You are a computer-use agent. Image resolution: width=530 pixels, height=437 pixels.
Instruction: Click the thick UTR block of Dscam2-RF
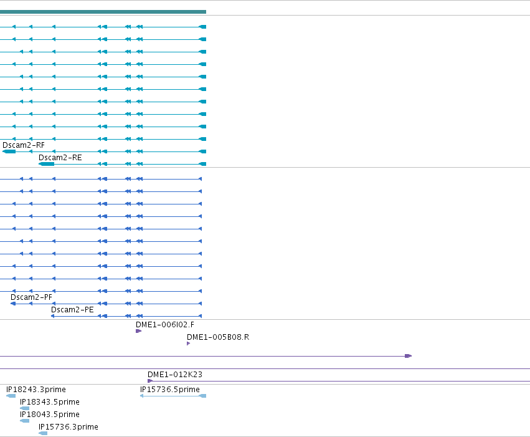pos(9,151)
